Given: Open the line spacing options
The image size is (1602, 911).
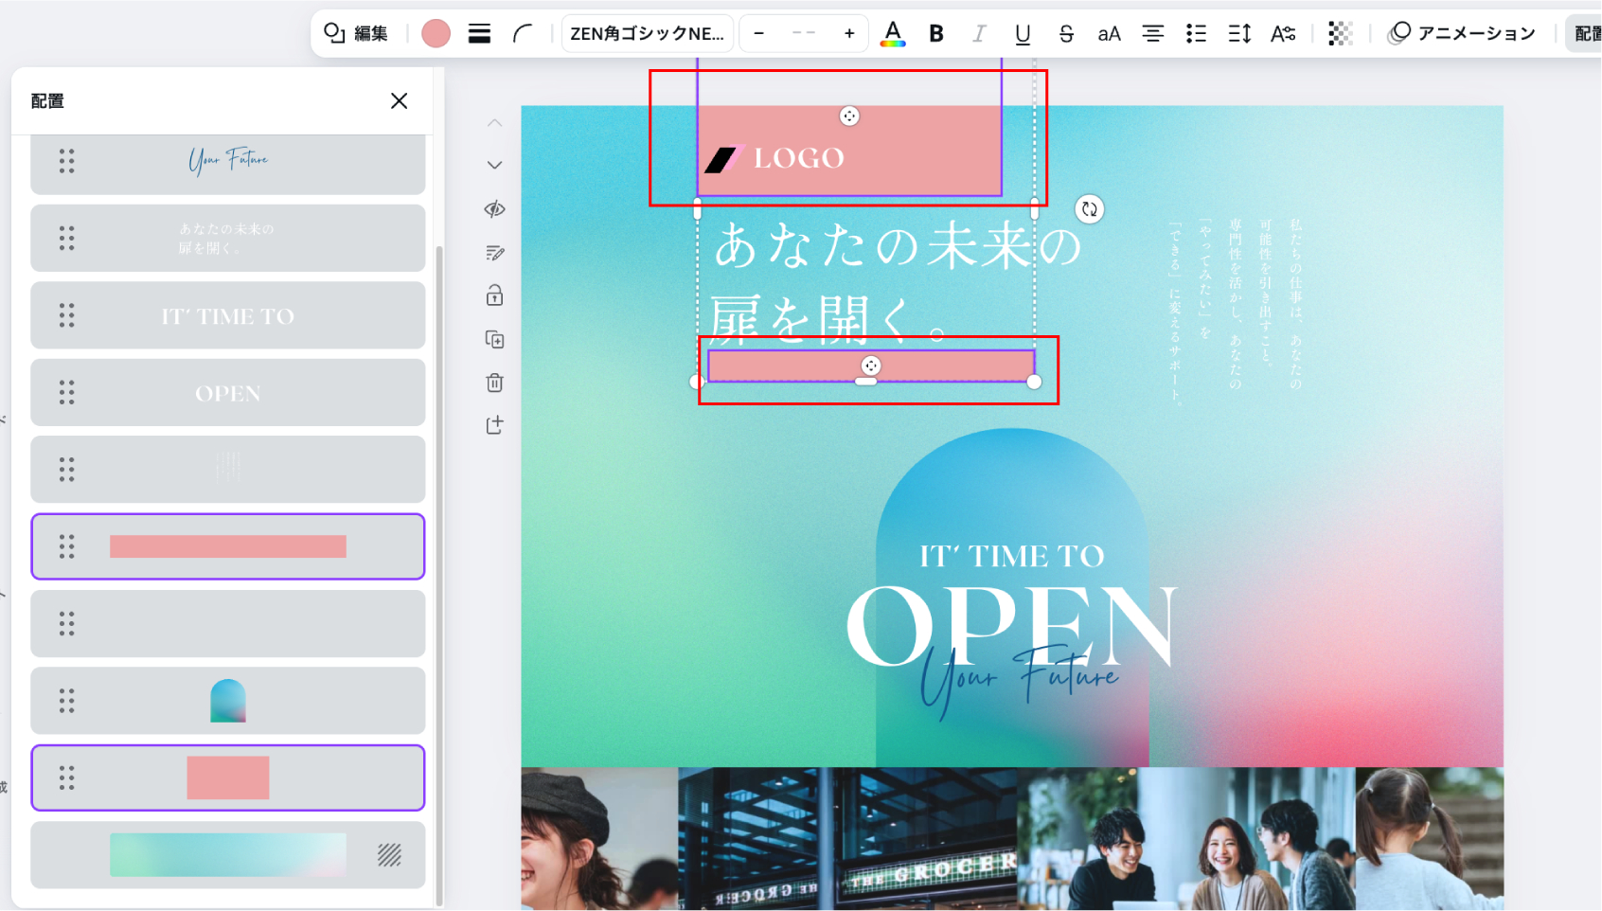Looking at the screenshot, I should [1239, 33].
